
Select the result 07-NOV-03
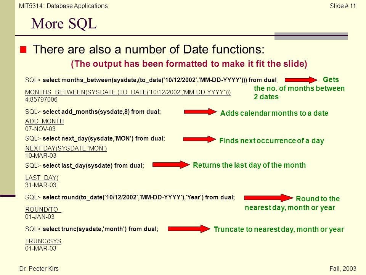pos(40,129)
